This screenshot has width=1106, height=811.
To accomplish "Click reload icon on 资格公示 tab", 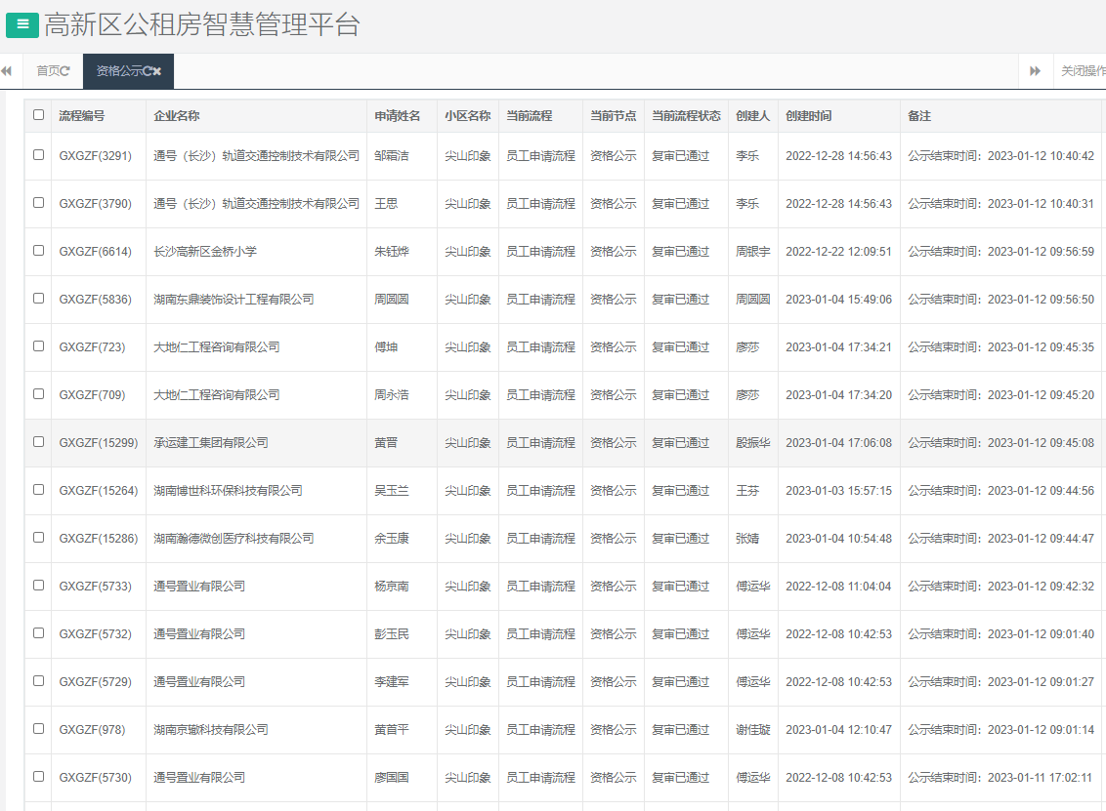I will [x=147, y=71].
